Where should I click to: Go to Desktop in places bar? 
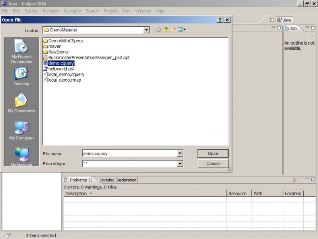pyautogui.click(x=21, y=76)
